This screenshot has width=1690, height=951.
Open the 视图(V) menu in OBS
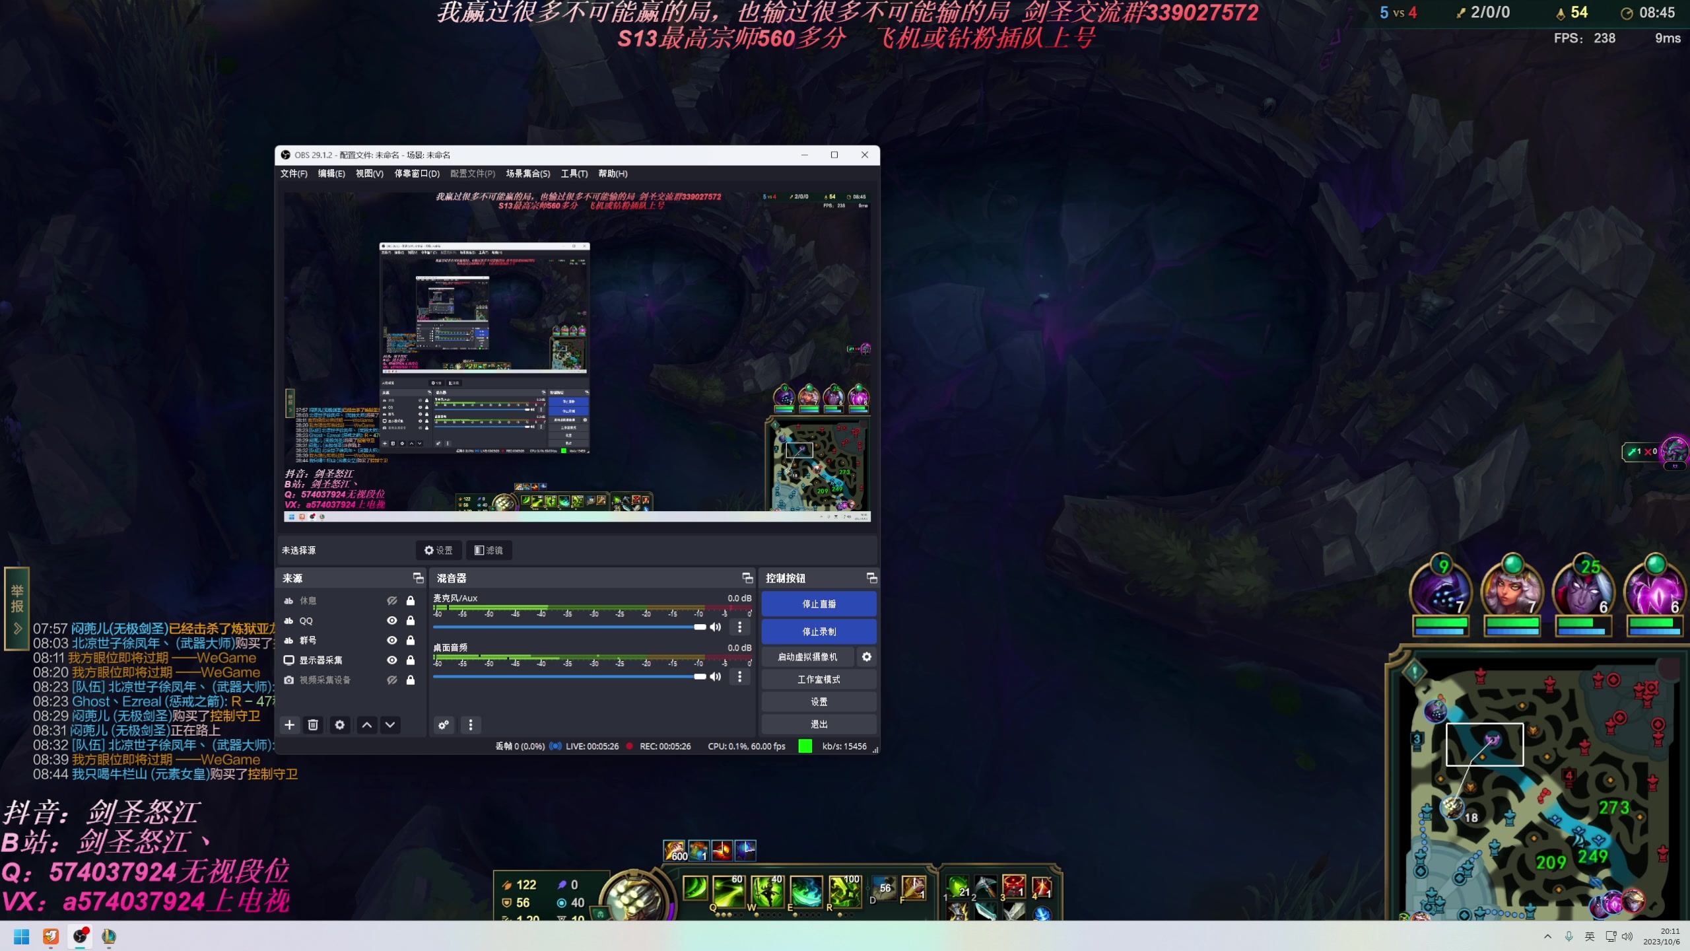(x=370, y=174)
